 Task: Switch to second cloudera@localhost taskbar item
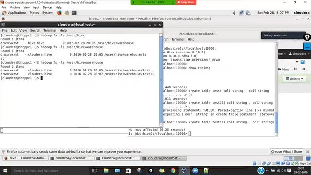[72, 158]
